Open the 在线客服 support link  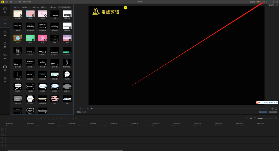click(x=252, y=2)
